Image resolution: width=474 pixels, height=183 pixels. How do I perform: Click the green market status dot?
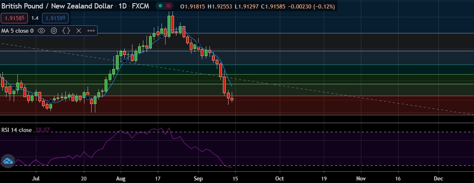coord(160,6)
